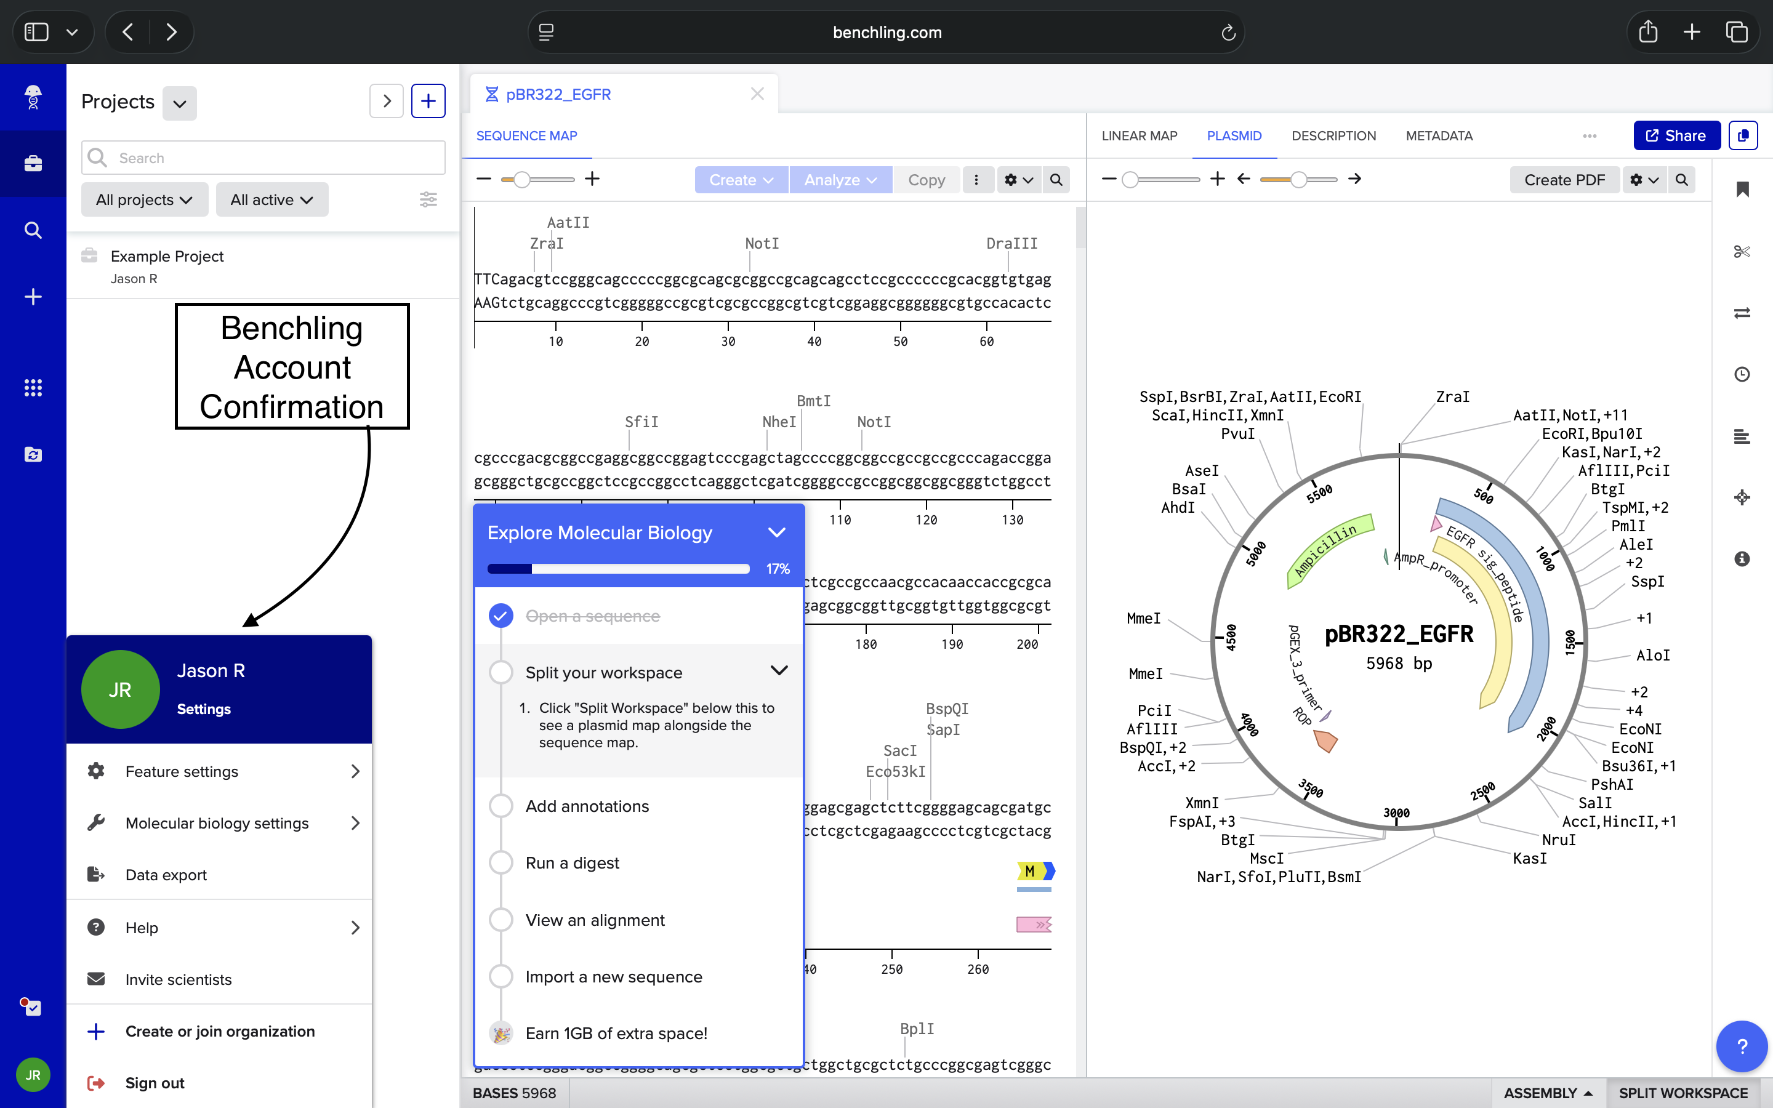
Task: Click the Create PDF button
Action: pos(1564,180)
